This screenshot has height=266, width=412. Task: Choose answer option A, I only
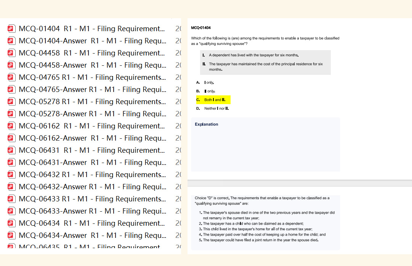[x=209, y=82]
